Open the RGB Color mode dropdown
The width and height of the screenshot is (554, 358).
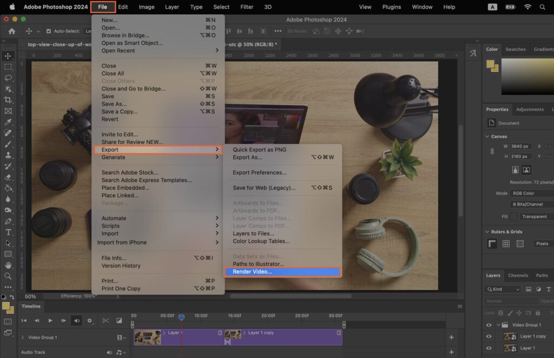pyautogui.click(x=533, y=193)
